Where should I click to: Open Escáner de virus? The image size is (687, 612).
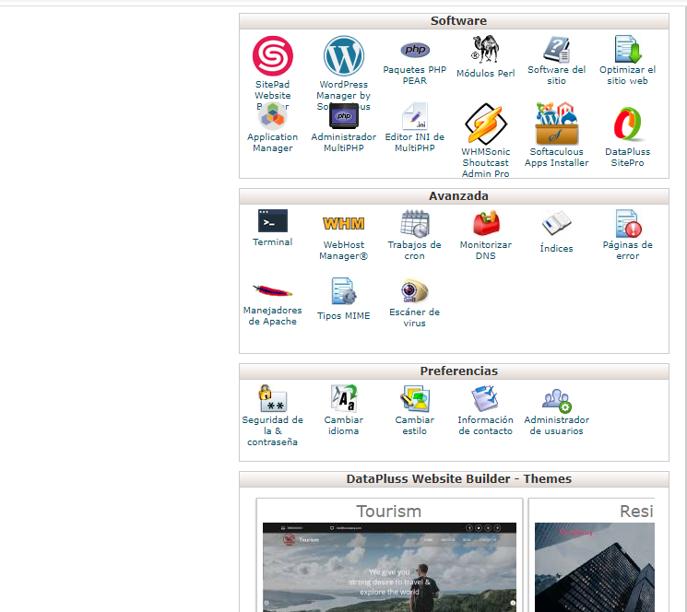tap(414, 291)
